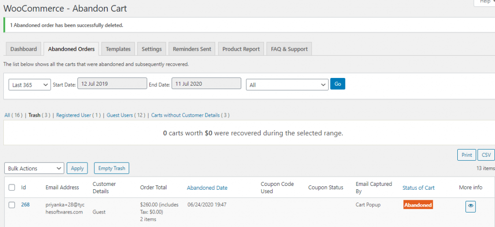Click the Start Date field
The image size is (495, 227).
coord(112,84)
